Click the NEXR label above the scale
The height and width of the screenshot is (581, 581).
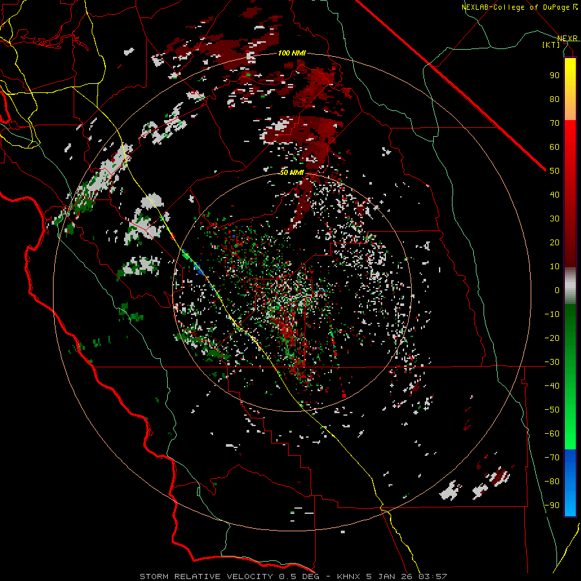[567, 38]
